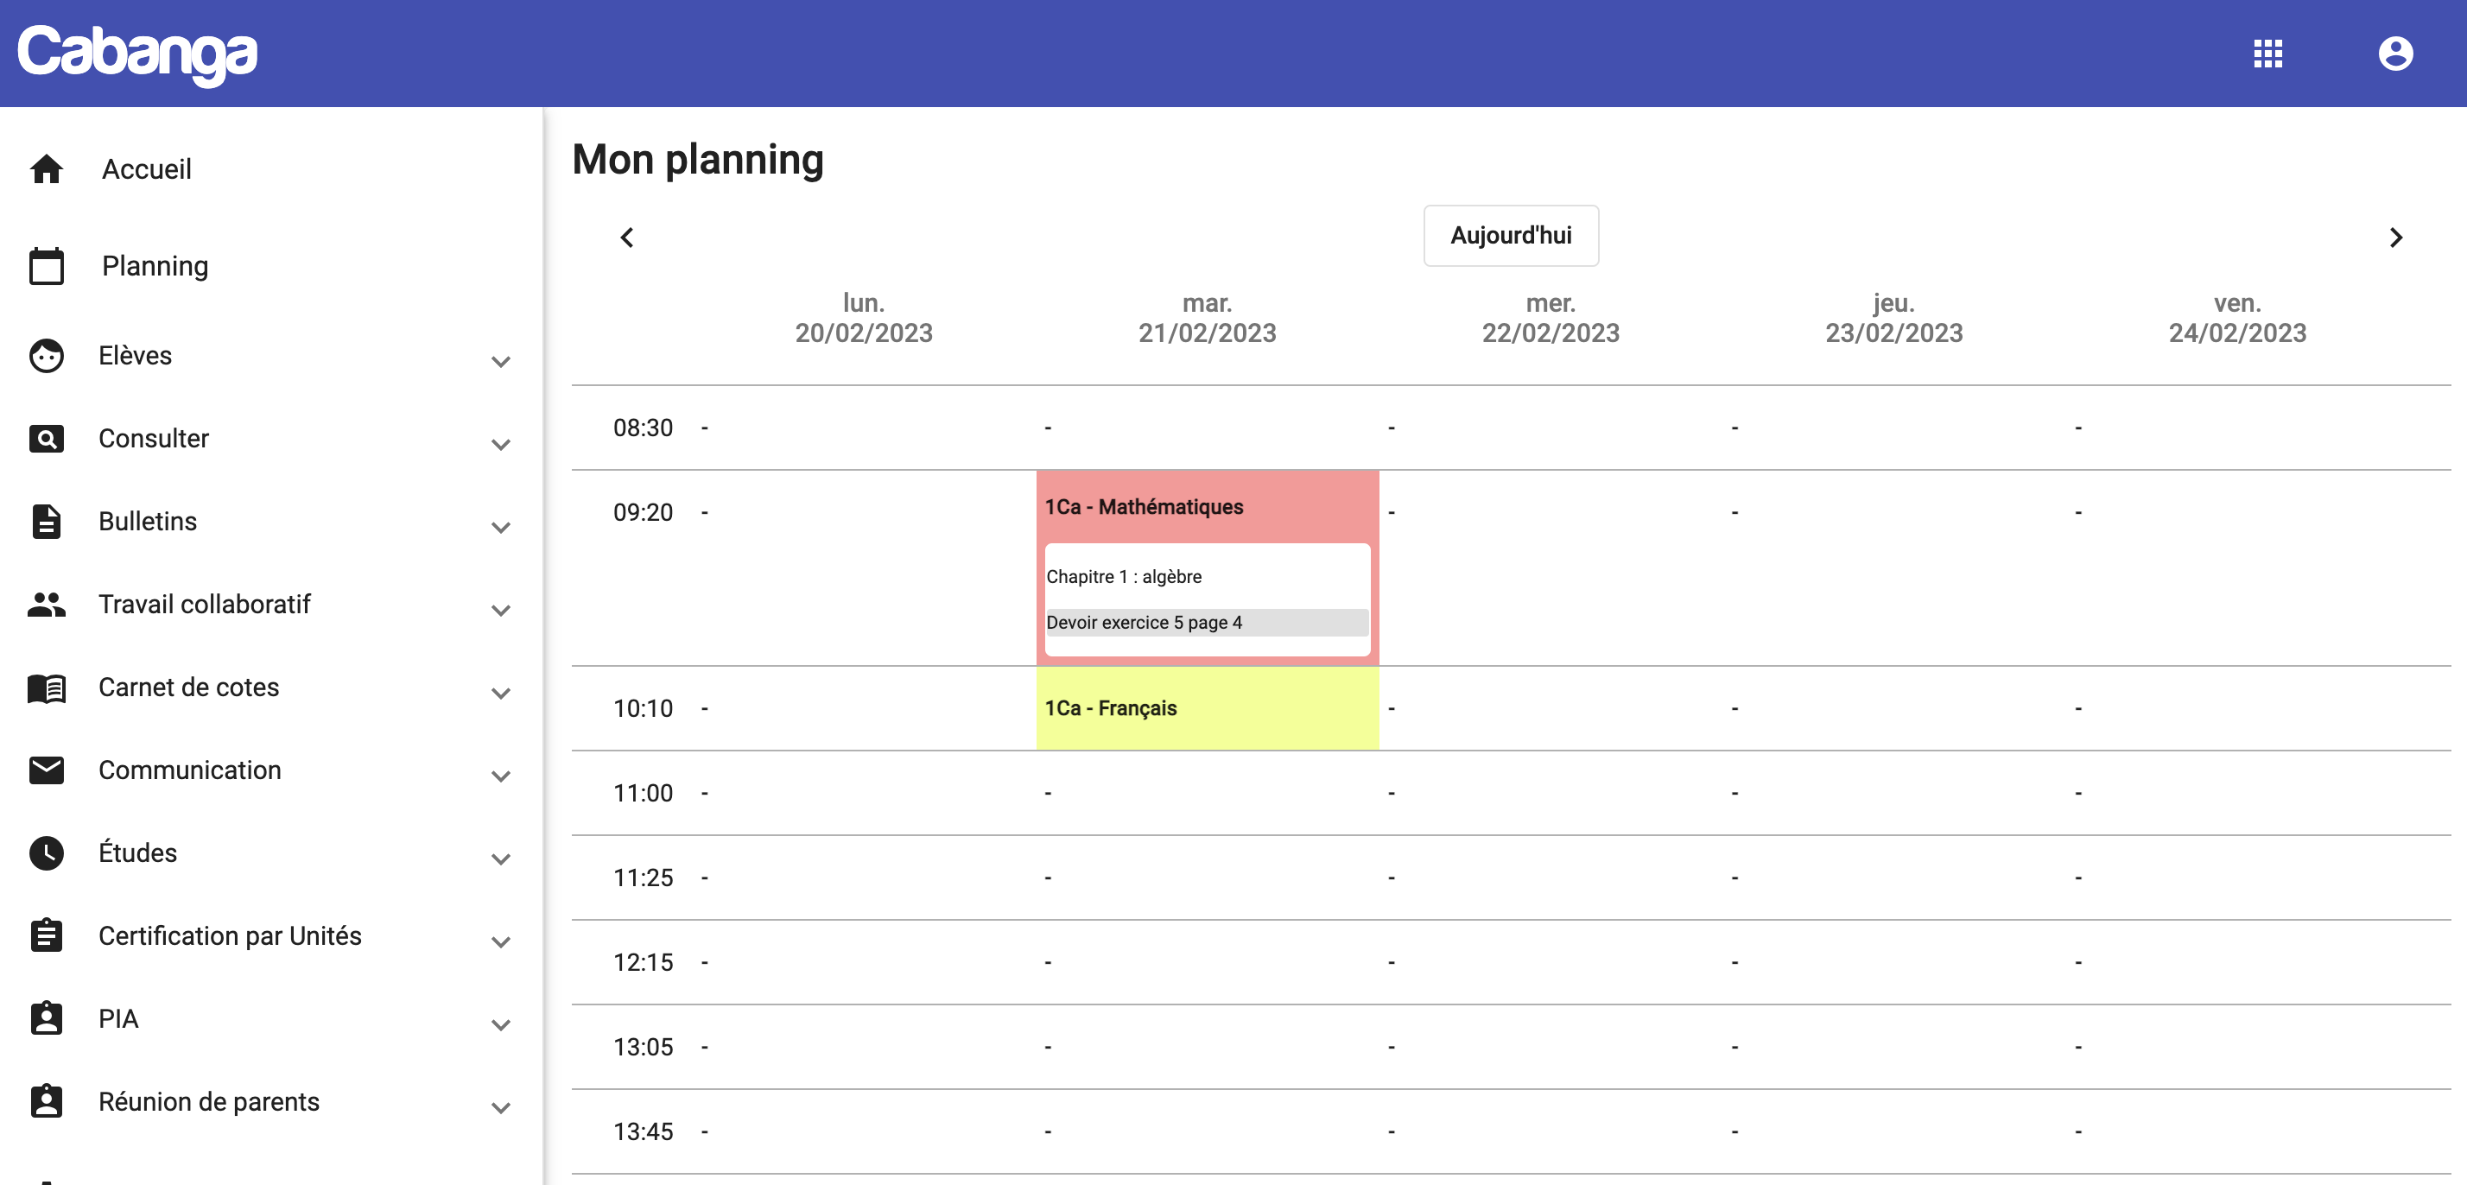Go to next week arrow
Viewport: 2467px width, 1185px height.
coord(2394,237)
